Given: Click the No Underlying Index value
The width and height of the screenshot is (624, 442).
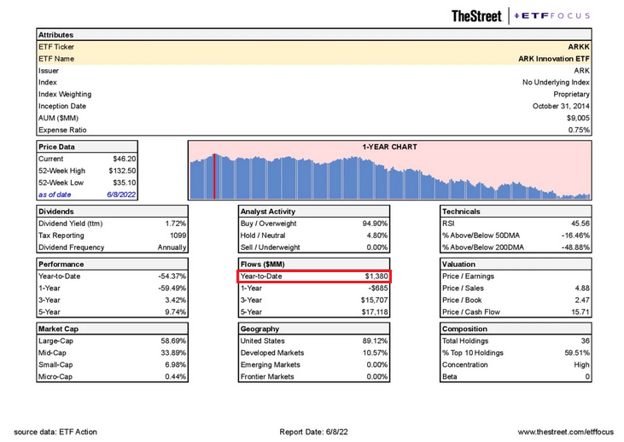Looking at the screenshot, I should pyautogui.click(x=556, y=83).
